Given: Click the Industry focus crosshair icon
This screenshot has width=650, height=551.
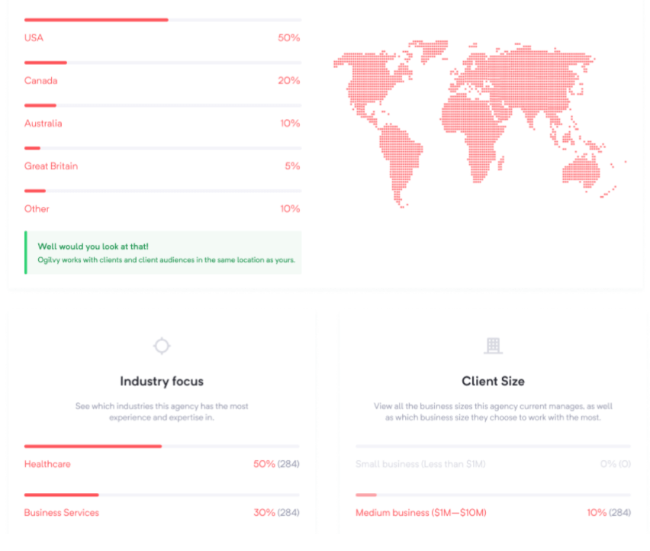Looking at the screenshot, I should [162, 346].
